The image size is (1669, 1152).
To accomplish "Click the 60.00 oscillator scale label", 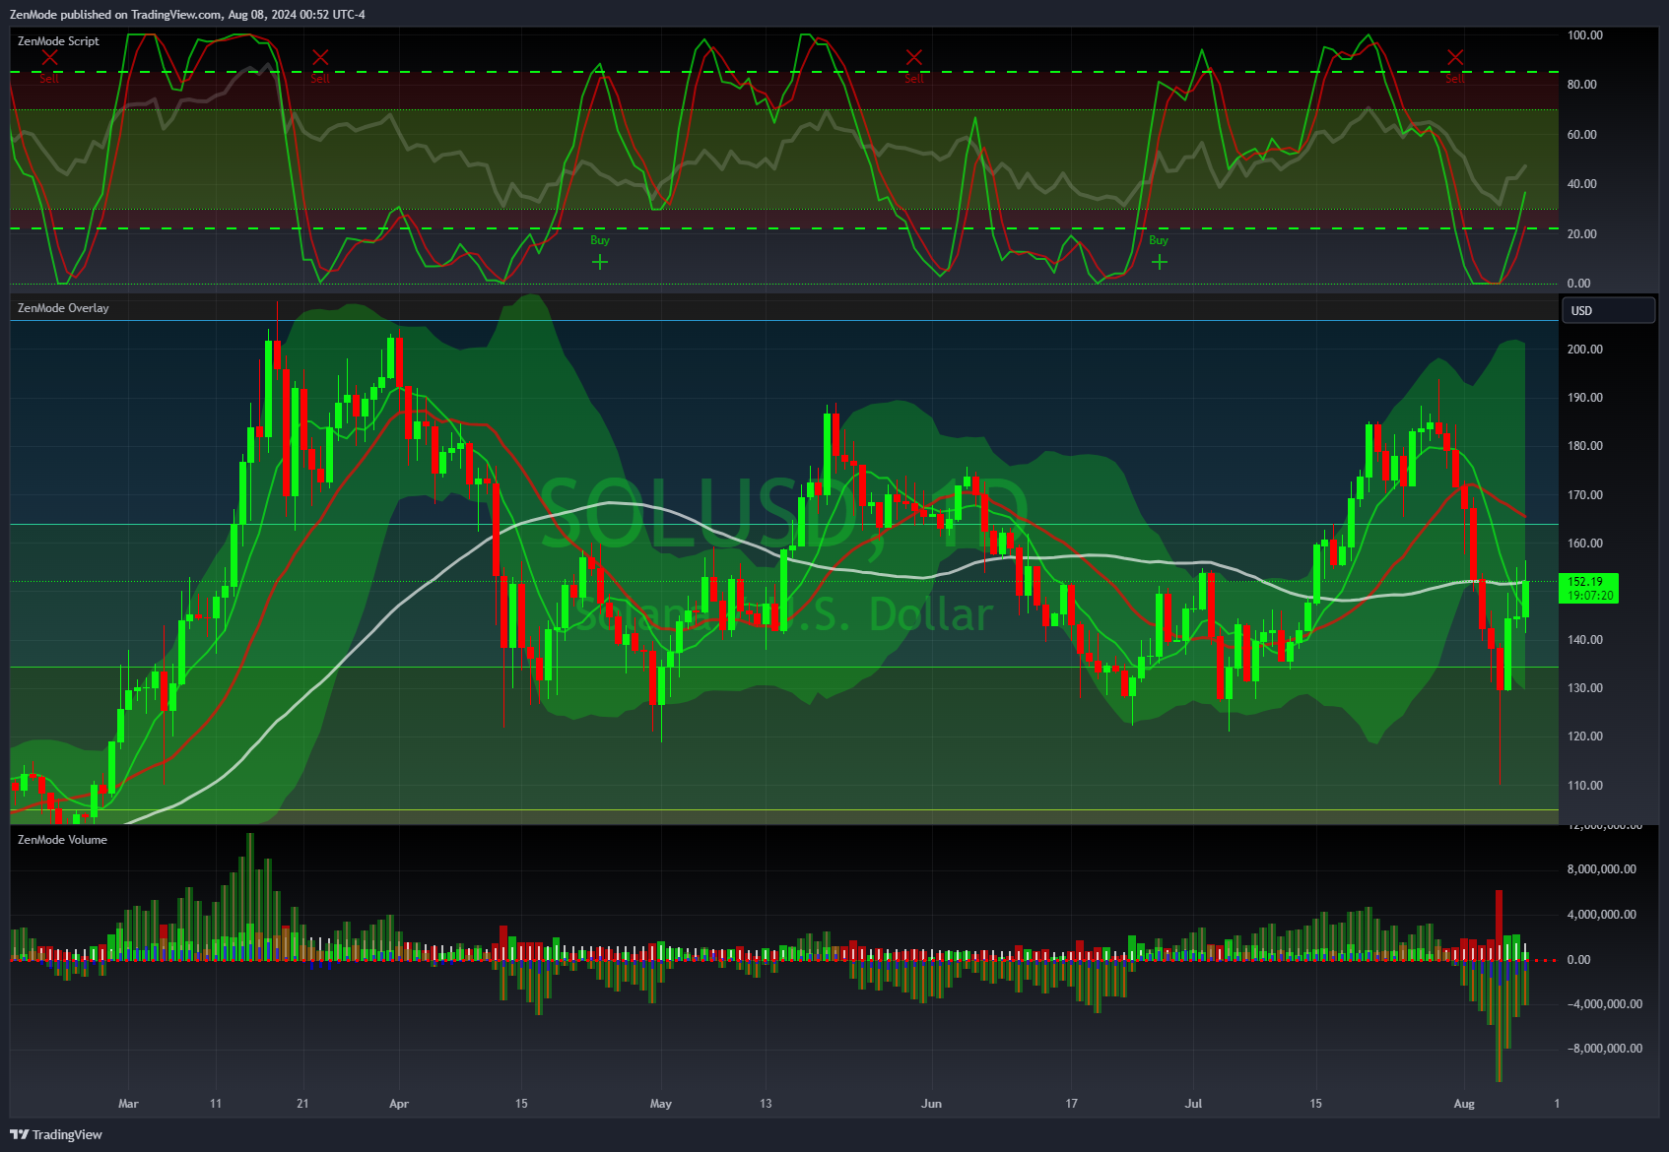I will click(x=1582, y=135).
